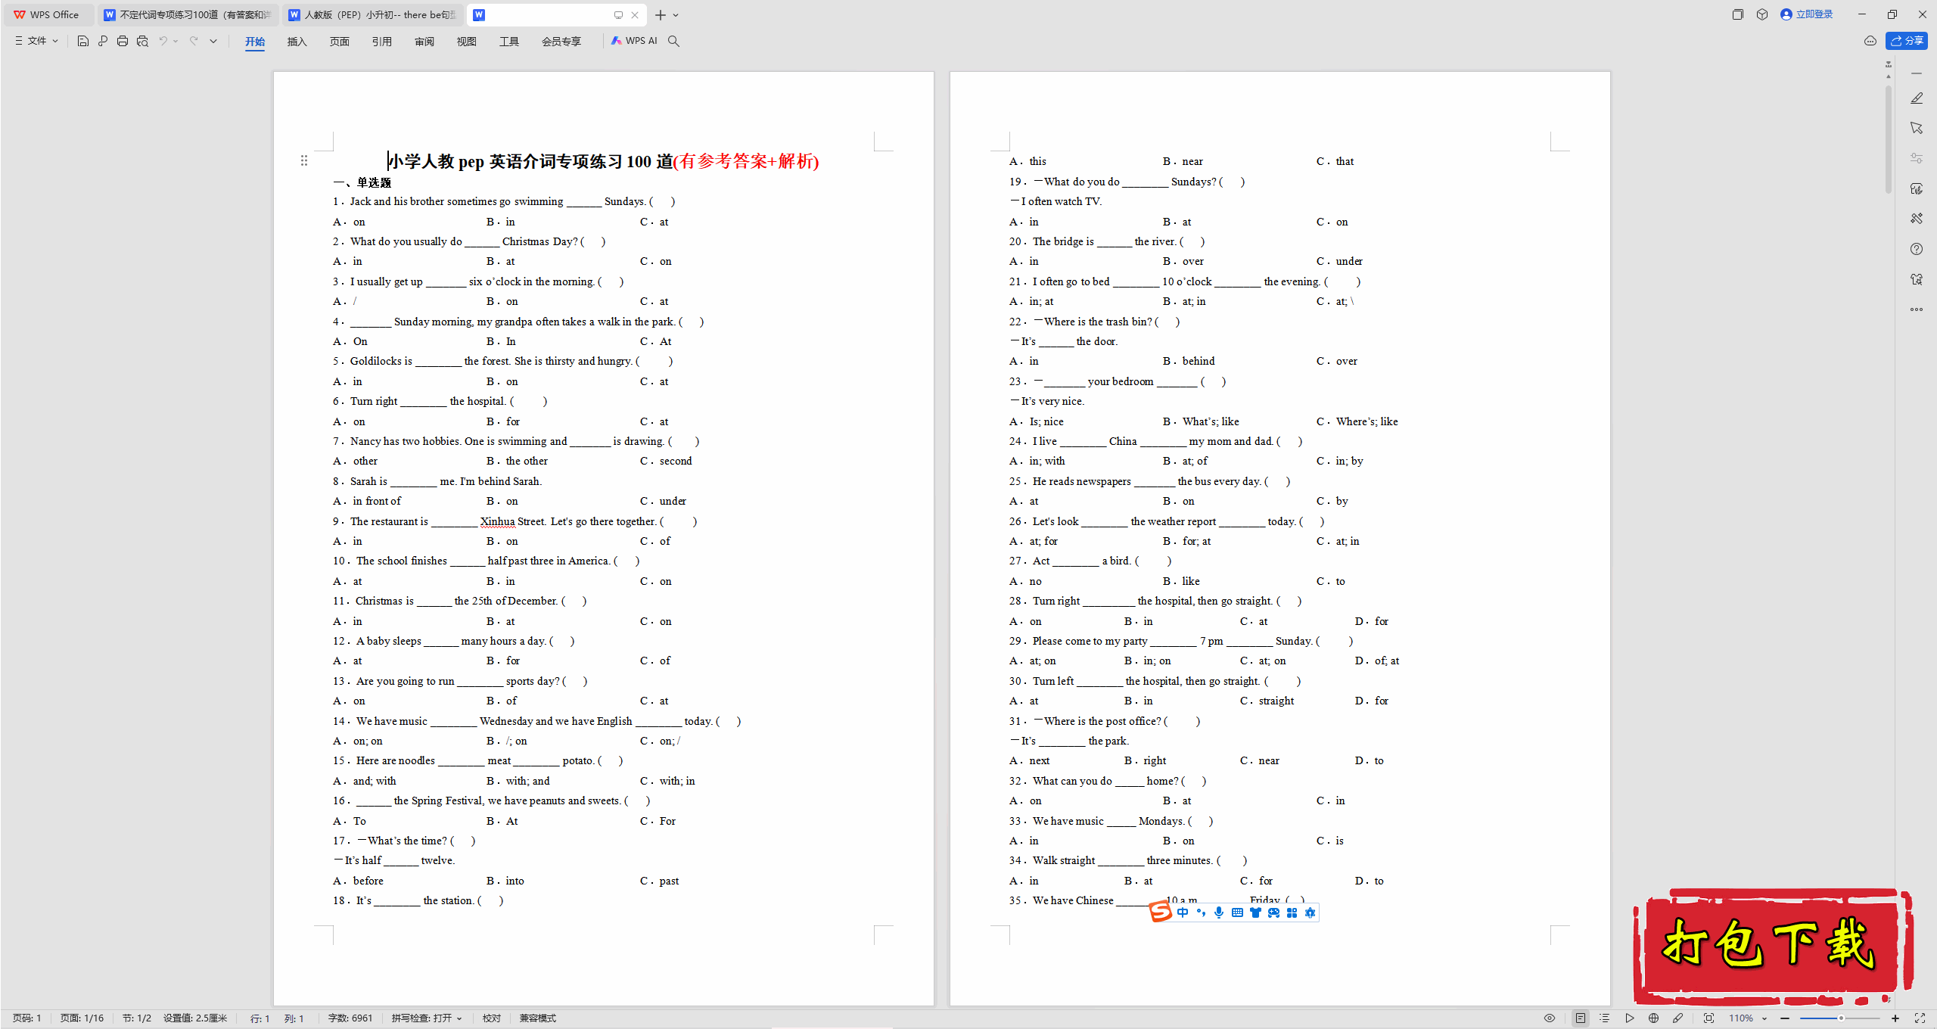Expand the undo history dropdown arrow
The image size is (1937, 1029).
pos(176,41)
